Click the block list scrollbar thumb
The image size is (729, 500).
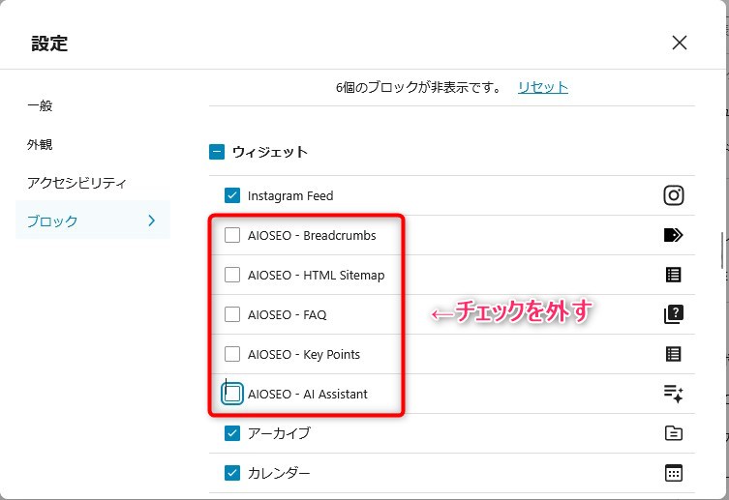point(721,250)
